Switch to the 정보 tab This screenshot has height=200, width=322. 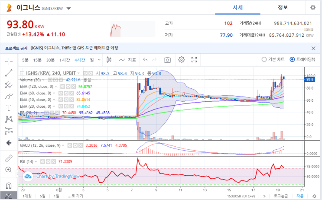click(x=283, y=8)
